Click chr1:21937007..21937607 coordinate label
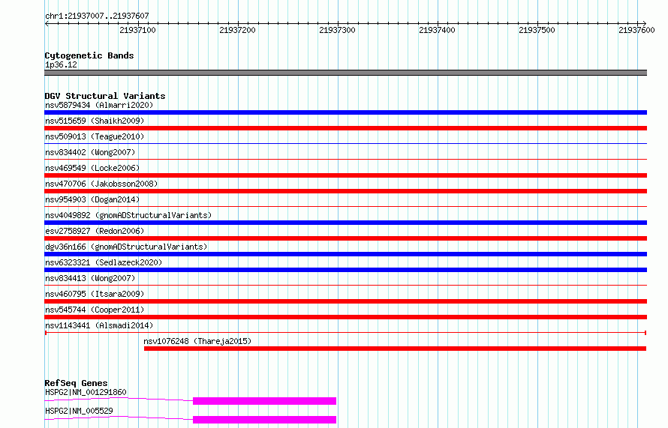The image size is (668, 428). [x=97, y=16]
